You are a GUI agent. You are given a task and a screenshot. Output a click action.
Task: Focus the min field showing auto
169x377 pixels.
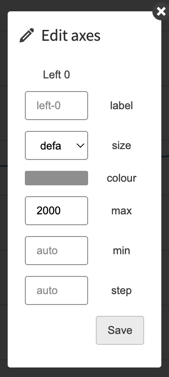[56, 251]
